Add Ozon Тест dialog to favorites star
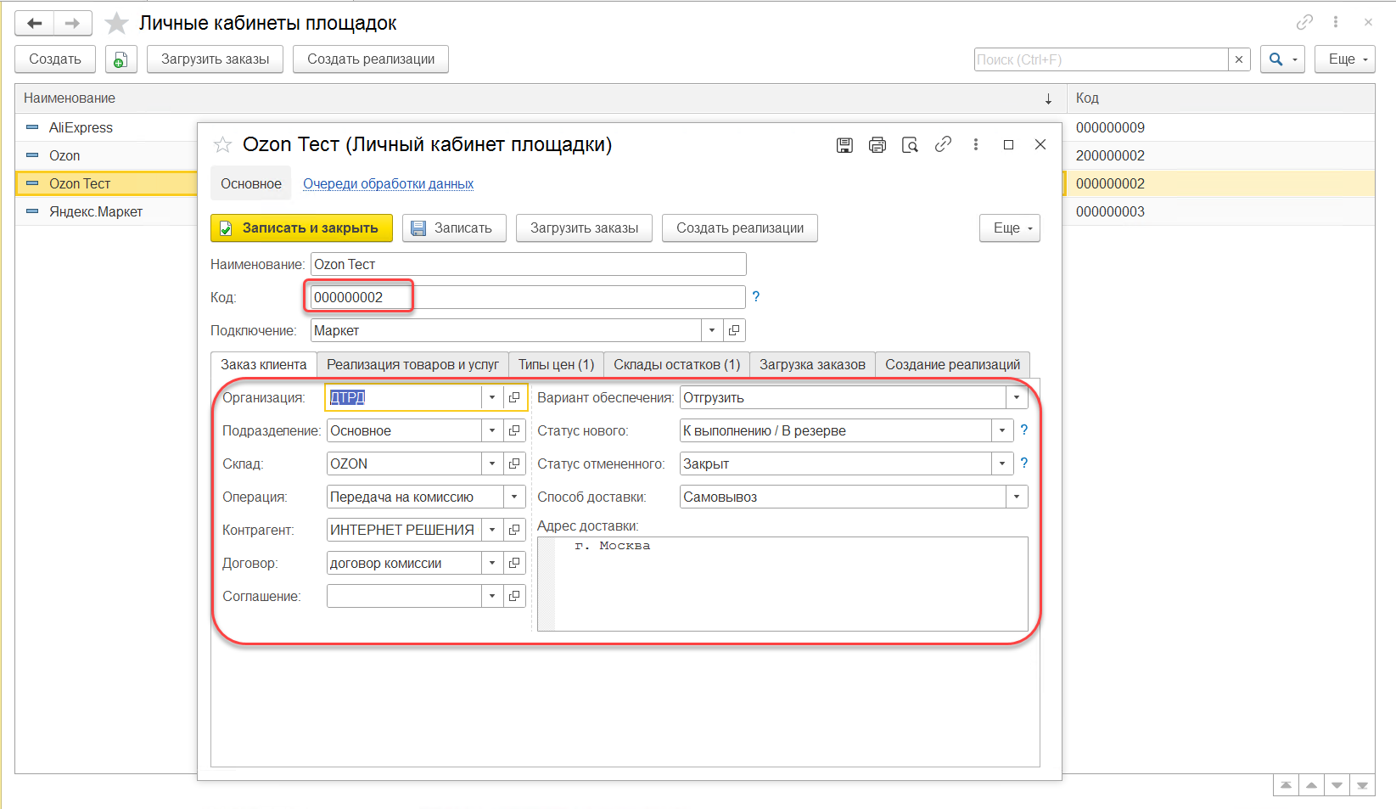Screen dimensions: 1396x809 [222, 145]
